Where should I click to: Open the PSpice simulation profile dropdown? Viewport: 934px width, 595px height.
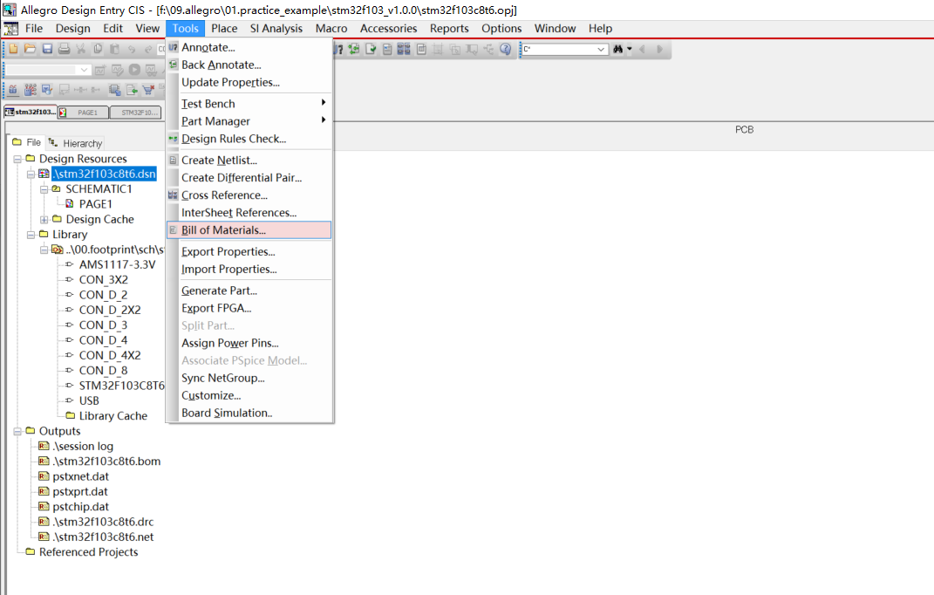84,70
